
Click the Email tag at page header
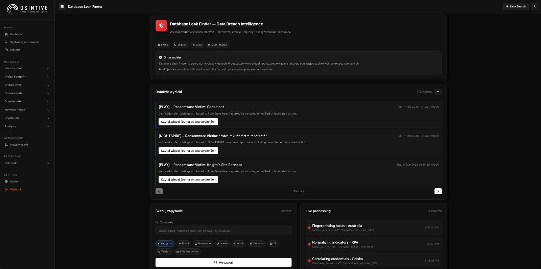[163, 45]
